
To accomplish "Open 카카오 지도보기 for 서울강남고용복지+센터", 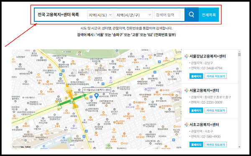I will pyautogui.click(x=215, y=76).
